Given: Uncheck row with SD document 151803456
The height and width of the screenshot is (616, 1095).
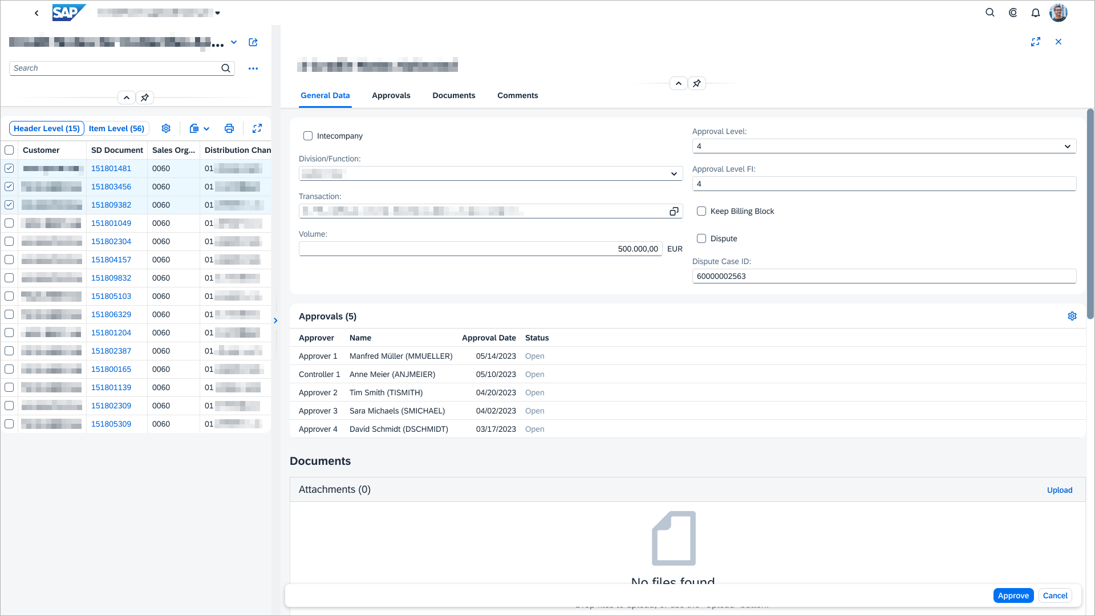Looking at the screenshot, I should (x=9, y=187).
